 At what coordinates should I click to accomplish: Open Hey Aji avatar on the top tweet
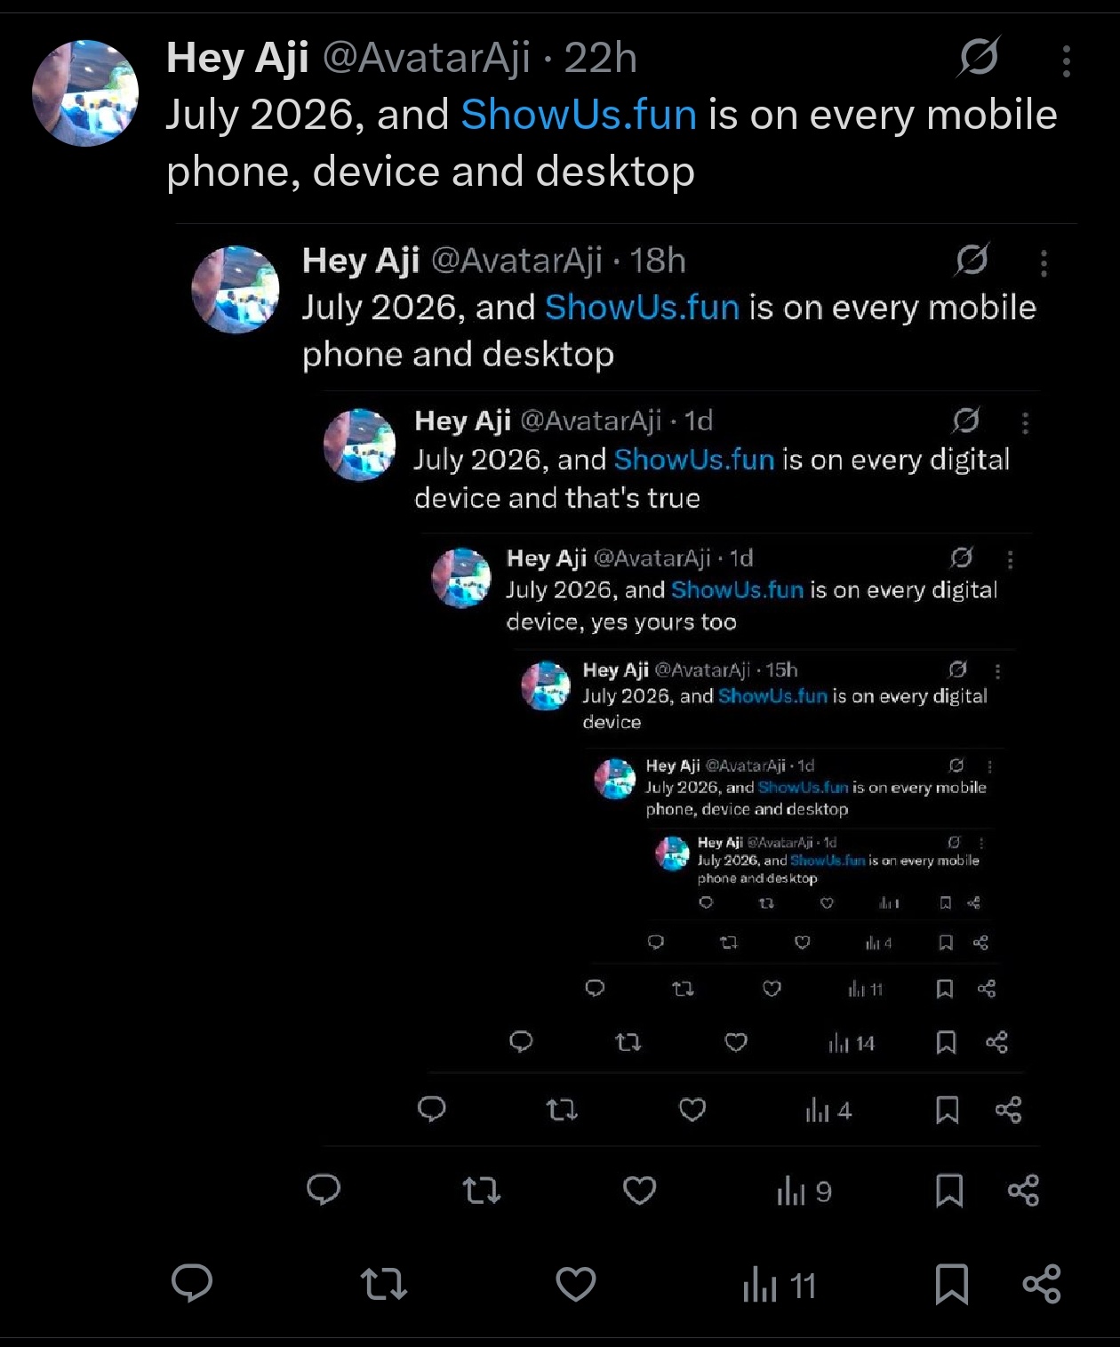pos(85,92)
